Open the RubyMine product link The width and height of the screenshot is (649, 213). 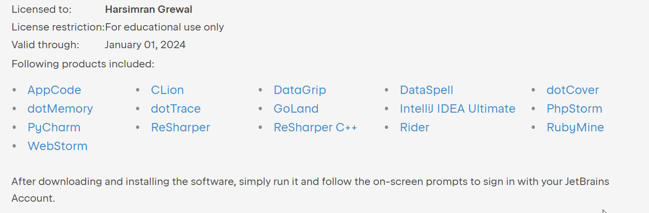click(575, 127)
